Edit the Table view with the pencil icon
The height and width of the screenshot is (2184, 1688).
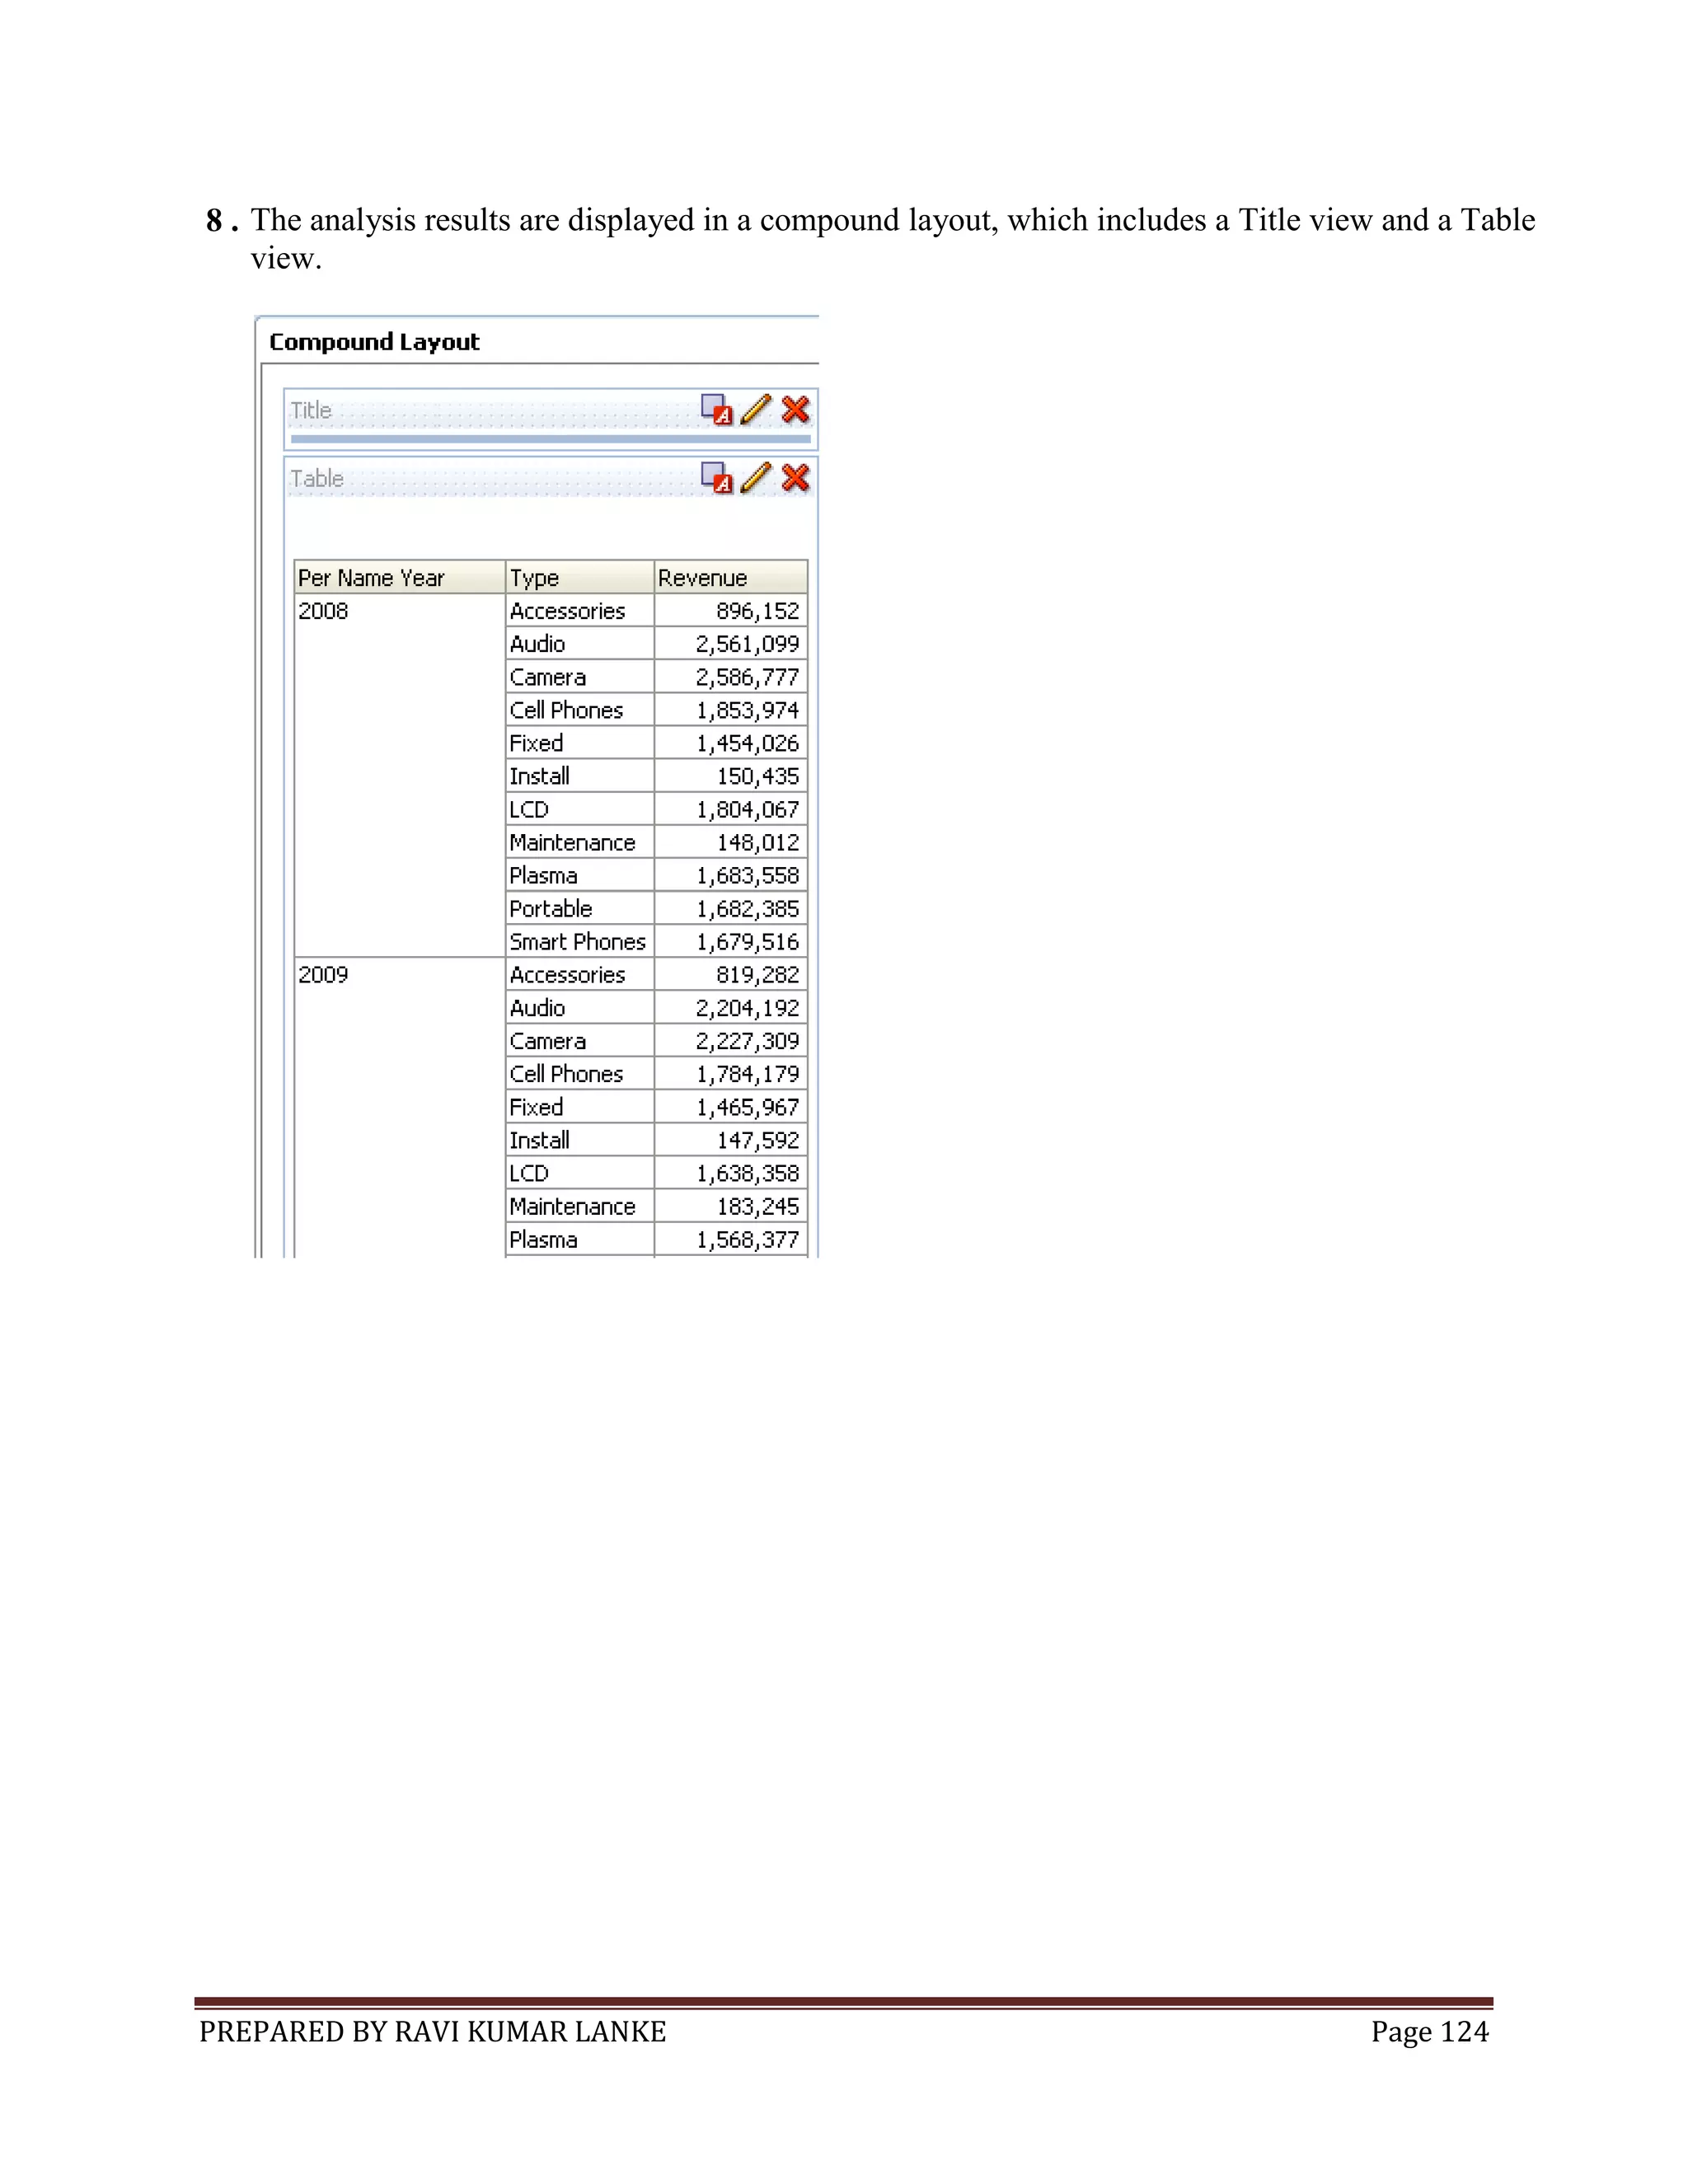tap(756, 477)
